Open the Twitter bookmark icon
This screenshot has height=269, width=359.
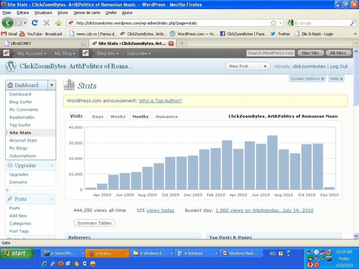(272, 34)
